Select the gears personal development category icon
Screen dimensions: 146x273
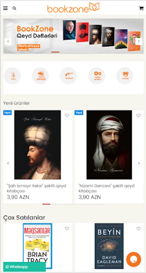(97, 76)
